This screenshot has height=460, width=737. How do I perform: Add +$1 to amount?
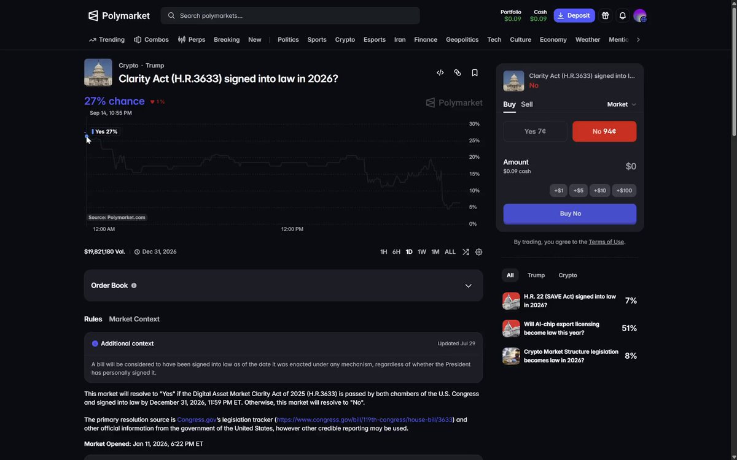click(559, 191)
